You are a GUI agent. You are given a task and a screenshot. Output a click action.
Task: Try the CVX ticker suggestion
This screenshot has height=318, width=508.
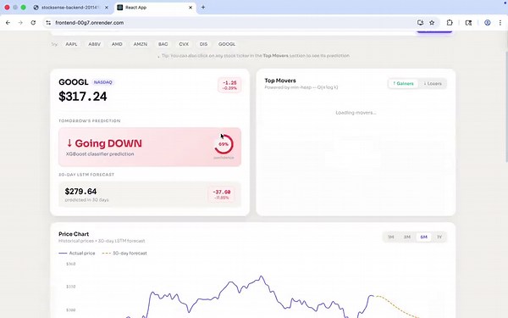pyautogui.click(x=184, y=44)
